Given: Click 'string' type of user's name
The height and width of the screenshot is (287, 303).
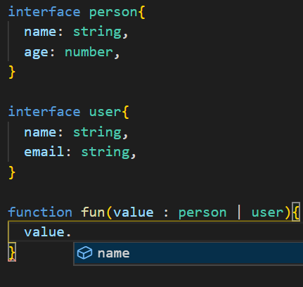Looking at the screenshot, I should click(98, 132).
